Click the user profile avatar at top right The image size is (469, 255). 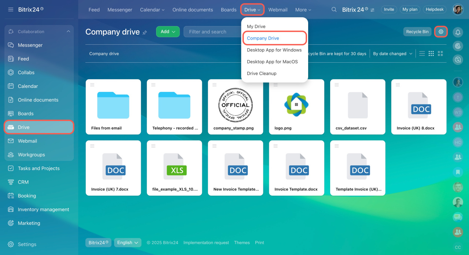pos(458,10)
